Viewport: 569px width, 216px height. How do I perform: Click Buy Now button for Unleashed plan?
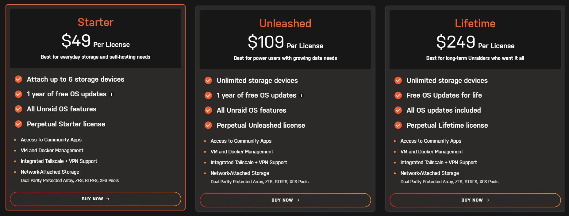click(x=285, y=200)
